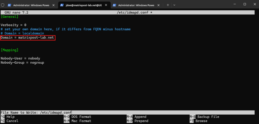Click the Mac Format option

(x=81, y=121)
